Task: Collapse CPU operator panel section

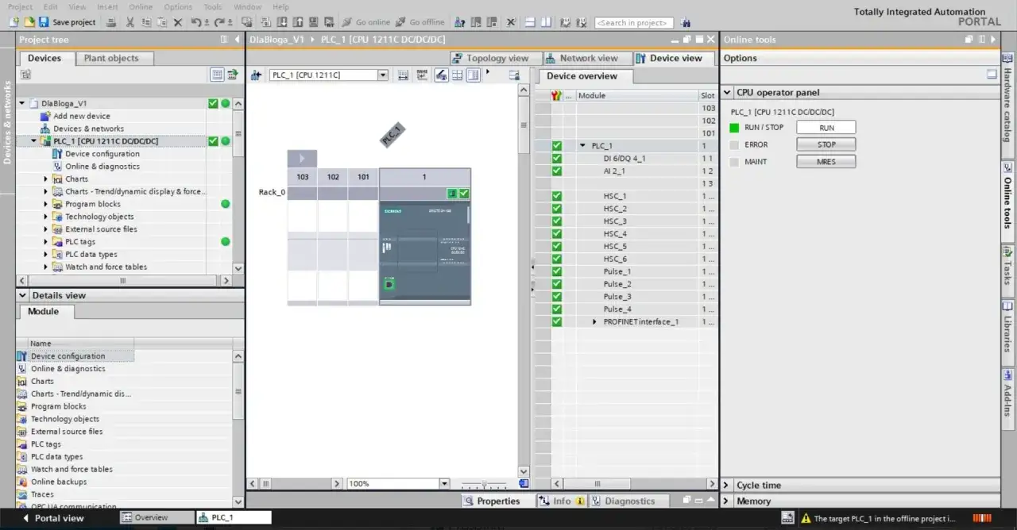Action: click(x=727, y=93)
